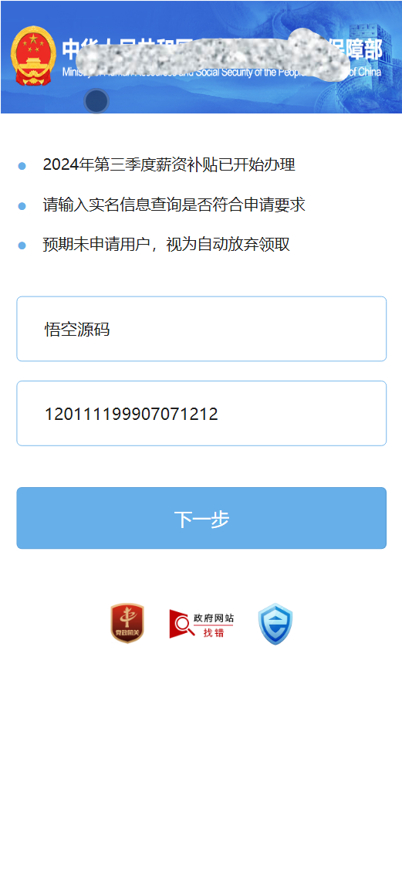The height and width of the screenshot is (870, 402).
Task: Tap the dark blue circle under the header title
Action: [x=96, y=101]
